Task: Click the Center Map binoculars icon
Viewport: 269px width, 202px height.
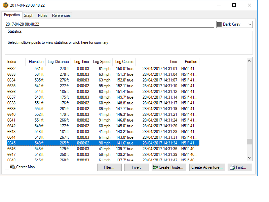Action: (13, 167)
